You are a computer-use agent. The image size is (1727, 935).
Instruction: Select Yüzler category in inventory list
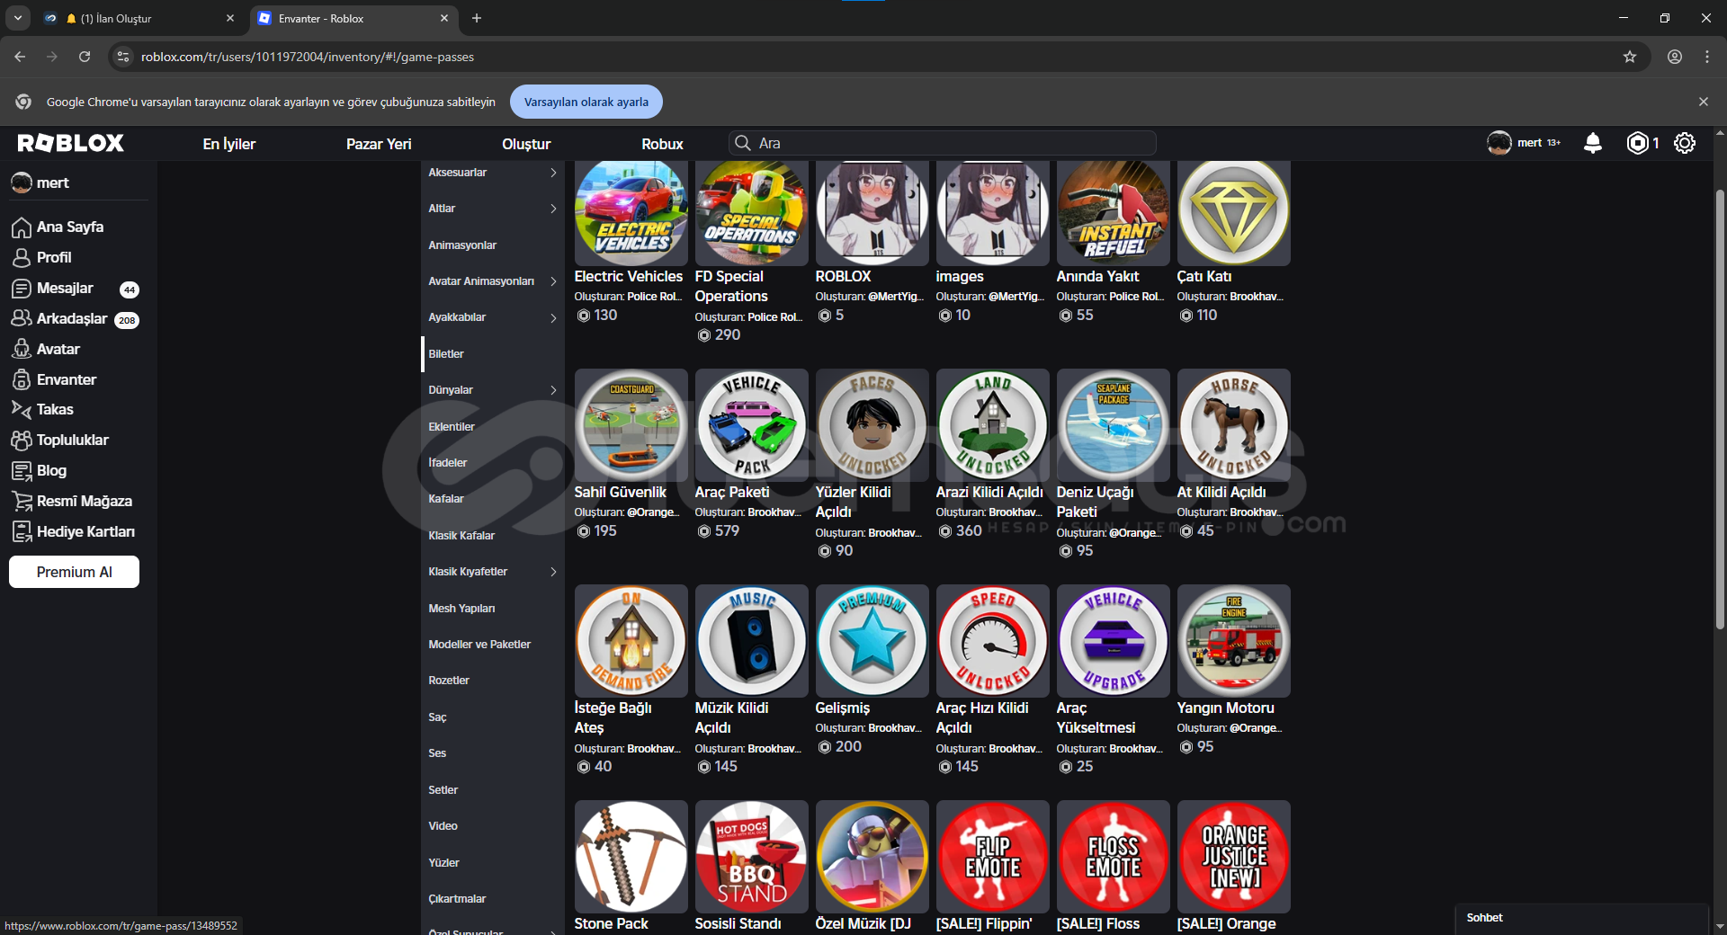(493, 863)
